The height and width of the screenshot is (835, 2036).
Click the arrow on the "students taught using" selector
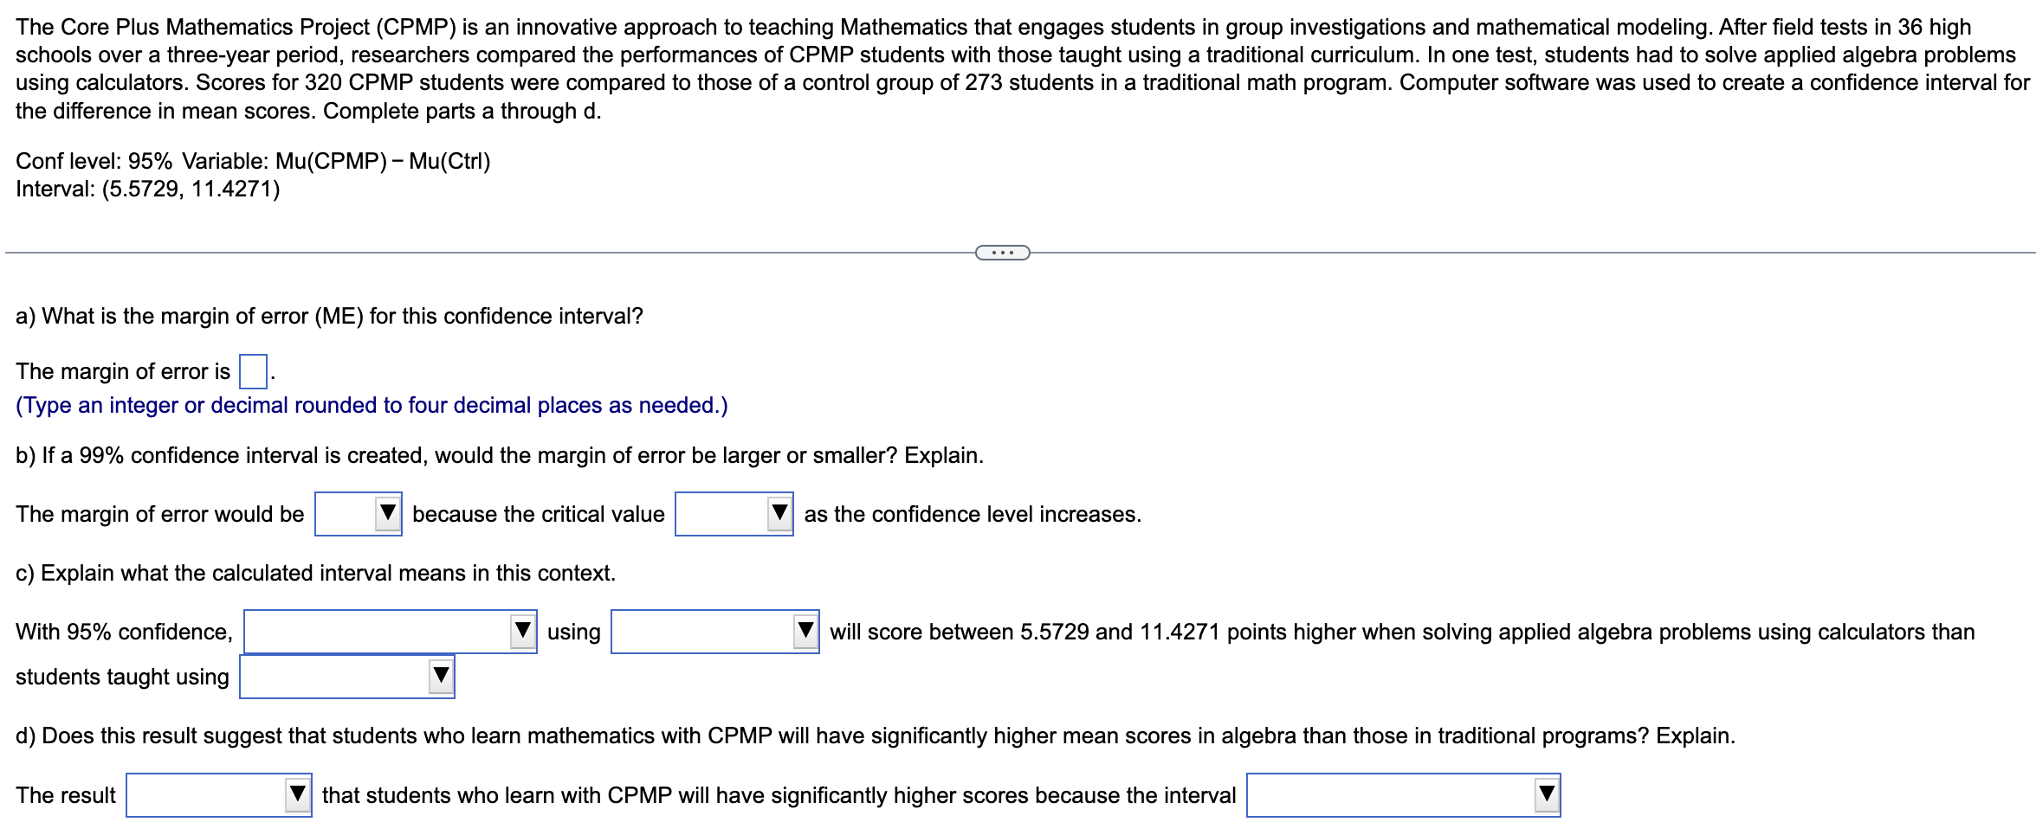(x=438, y=678)
